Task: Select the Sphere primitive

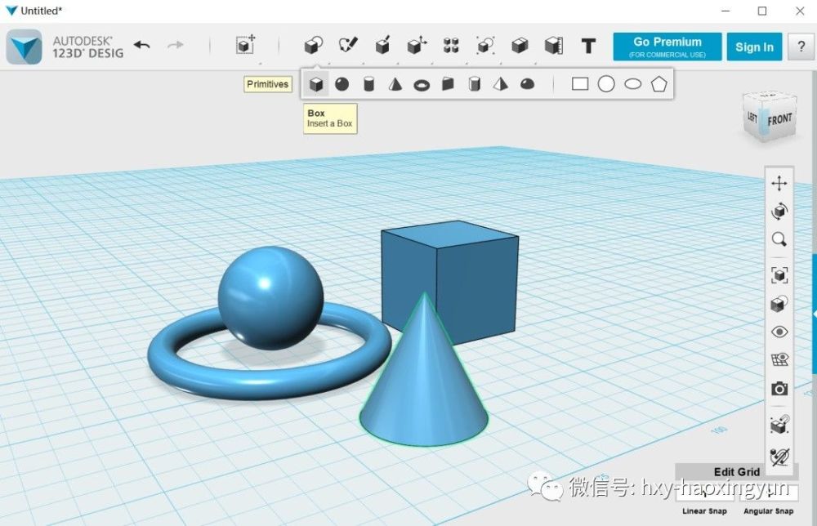Action: pos(342,83)
